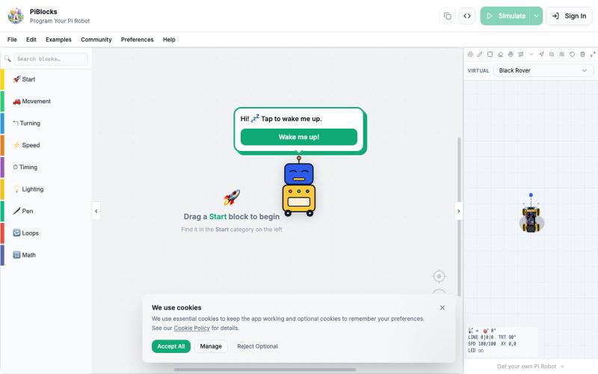Click the 'LINE 0|0|0' status text

[481, 337]
